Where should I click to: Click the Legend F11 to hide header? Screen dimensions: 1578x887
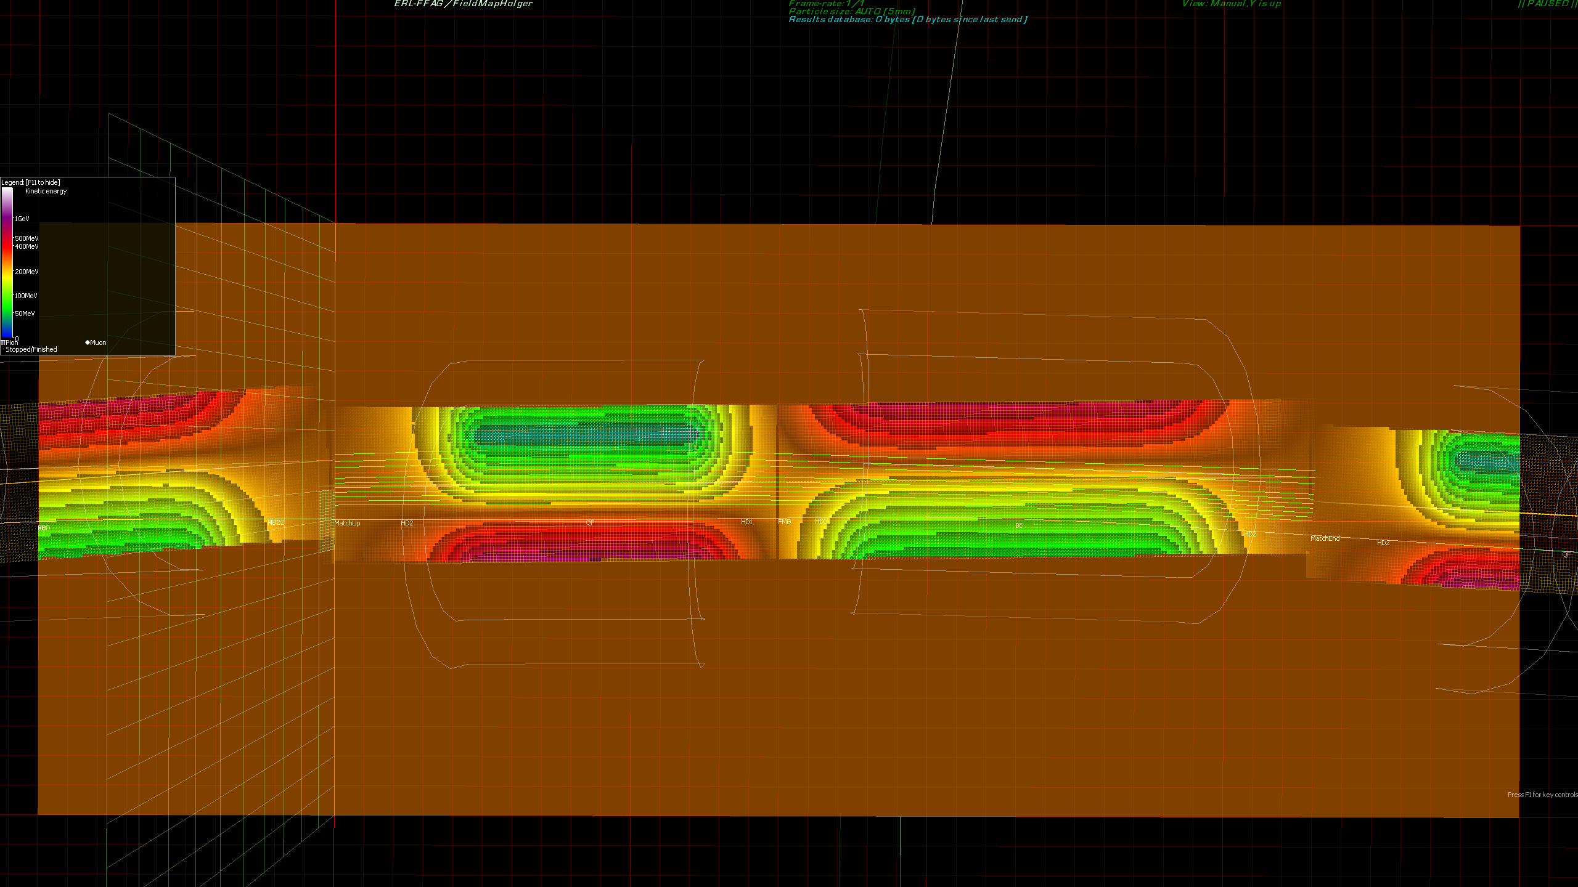(x=31, y=182)
